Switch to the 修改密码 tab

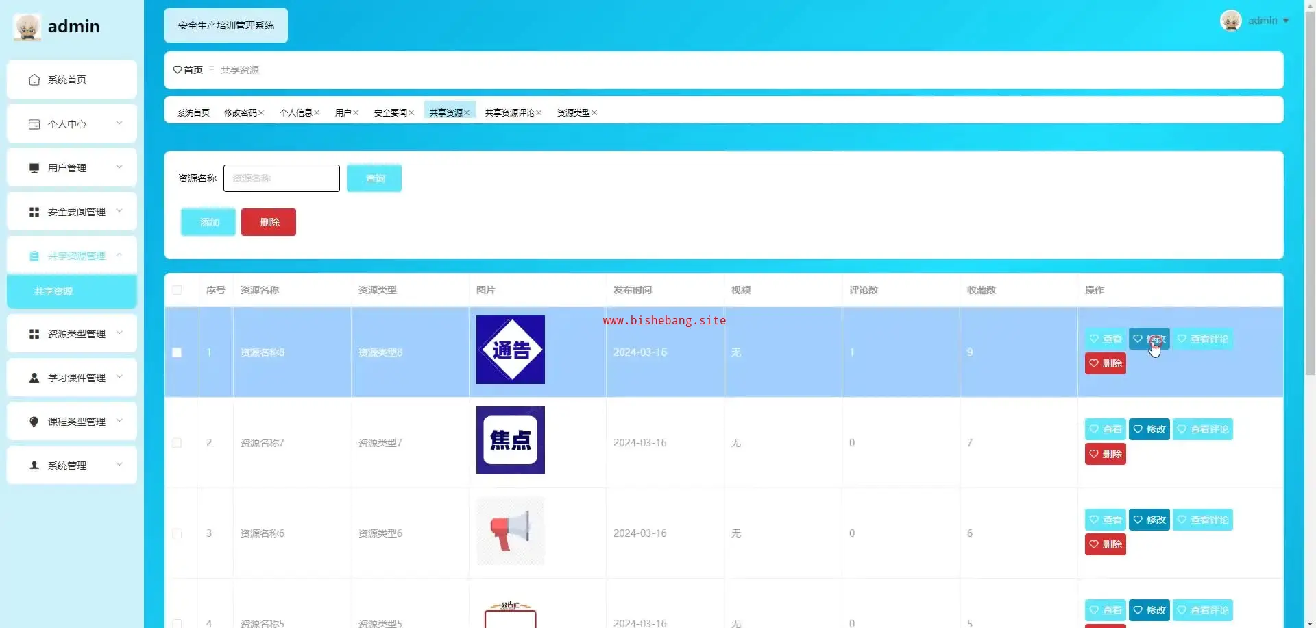[x=241, y=113]
